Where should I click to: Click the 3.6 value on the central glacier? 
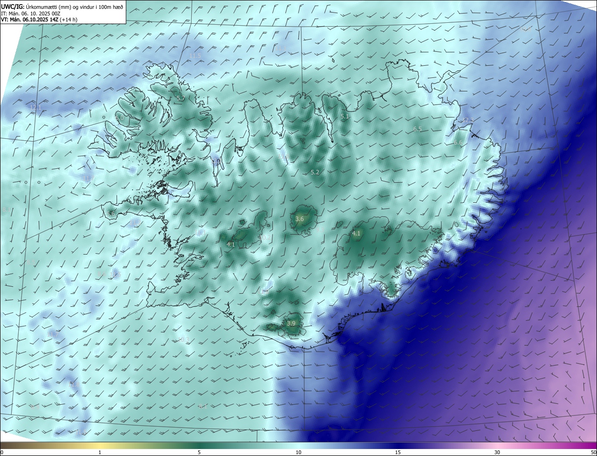(x=300, y=219)
